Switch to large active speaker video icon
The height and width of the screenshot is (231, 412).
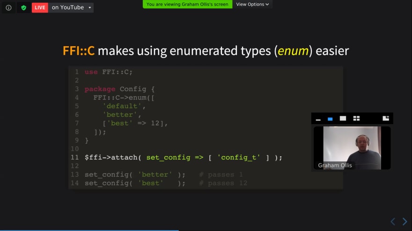pos(343,119)
